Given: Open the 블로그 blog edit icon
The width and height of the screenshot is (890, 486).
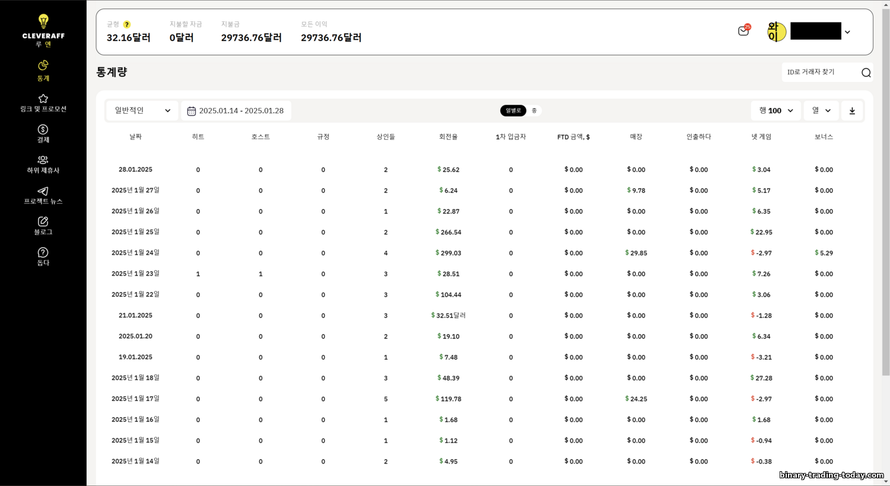Looking at the screenshot, I should (x=43, y=222).
